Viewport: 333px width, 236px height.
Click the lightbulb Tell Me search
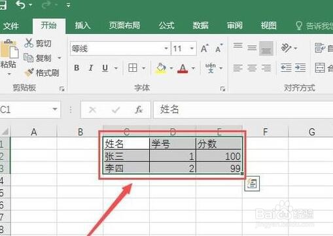click(x=298, y=25)
